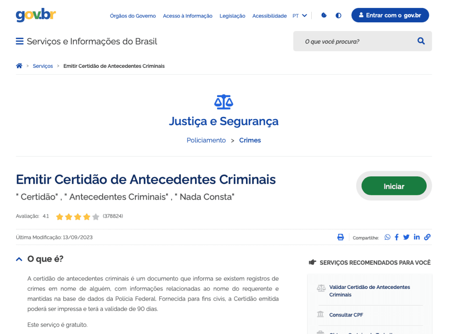
Task: Open the hamburger main menu
Action: pos(19,41)
